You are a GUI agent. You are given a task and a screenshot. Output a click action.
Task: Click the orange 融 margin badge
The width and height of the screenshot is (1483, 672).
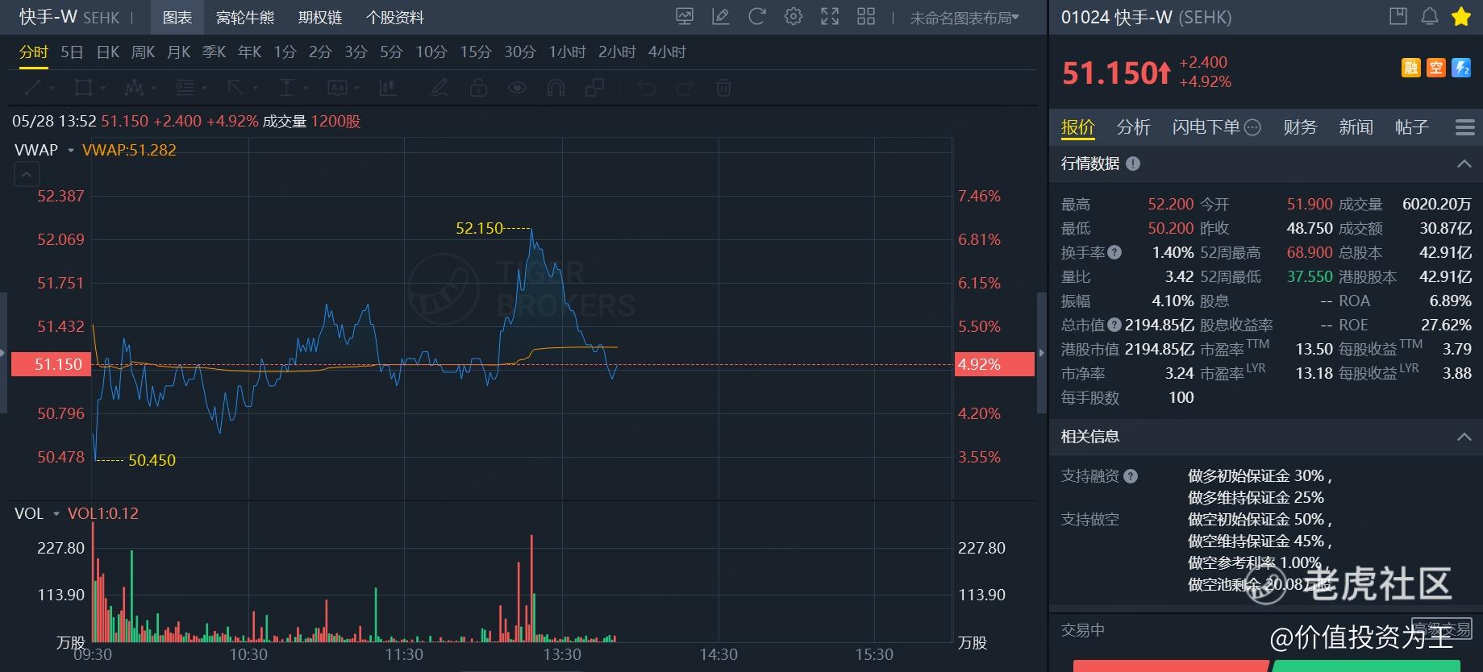[1411, 68]
